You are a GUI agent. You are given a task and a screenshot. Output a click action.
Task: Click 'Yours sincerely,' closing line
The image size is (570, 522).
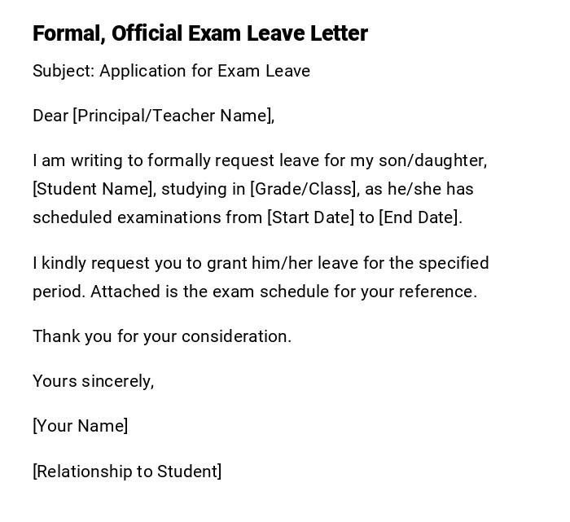point(93,381)
